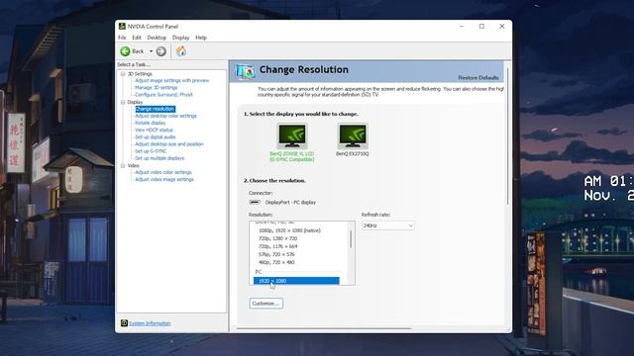Select the BenQ ZOWIE XL LCD monitor icon

(x=292, y=135)
